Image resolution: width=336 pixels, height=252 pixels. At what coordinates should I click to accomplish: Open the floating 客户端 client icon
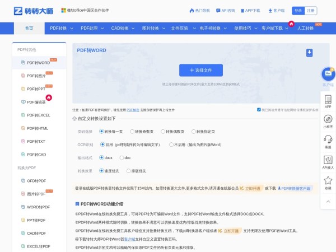[328, 74]
